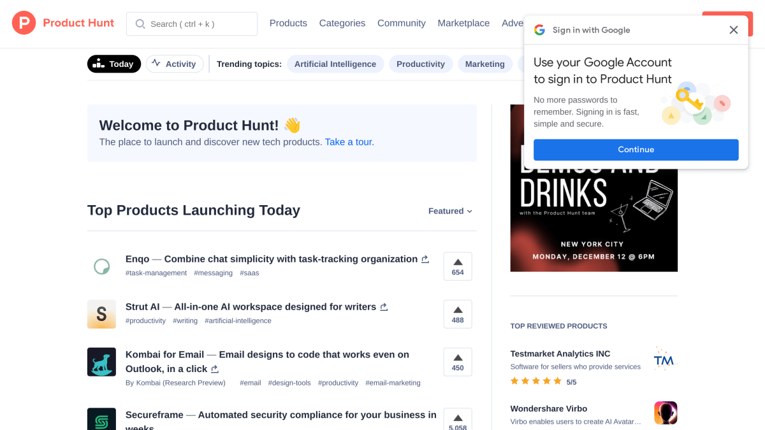Click the Kombai for Email logo
The width and height of the screenshot is (765, 430).
[x=101, y=362]
